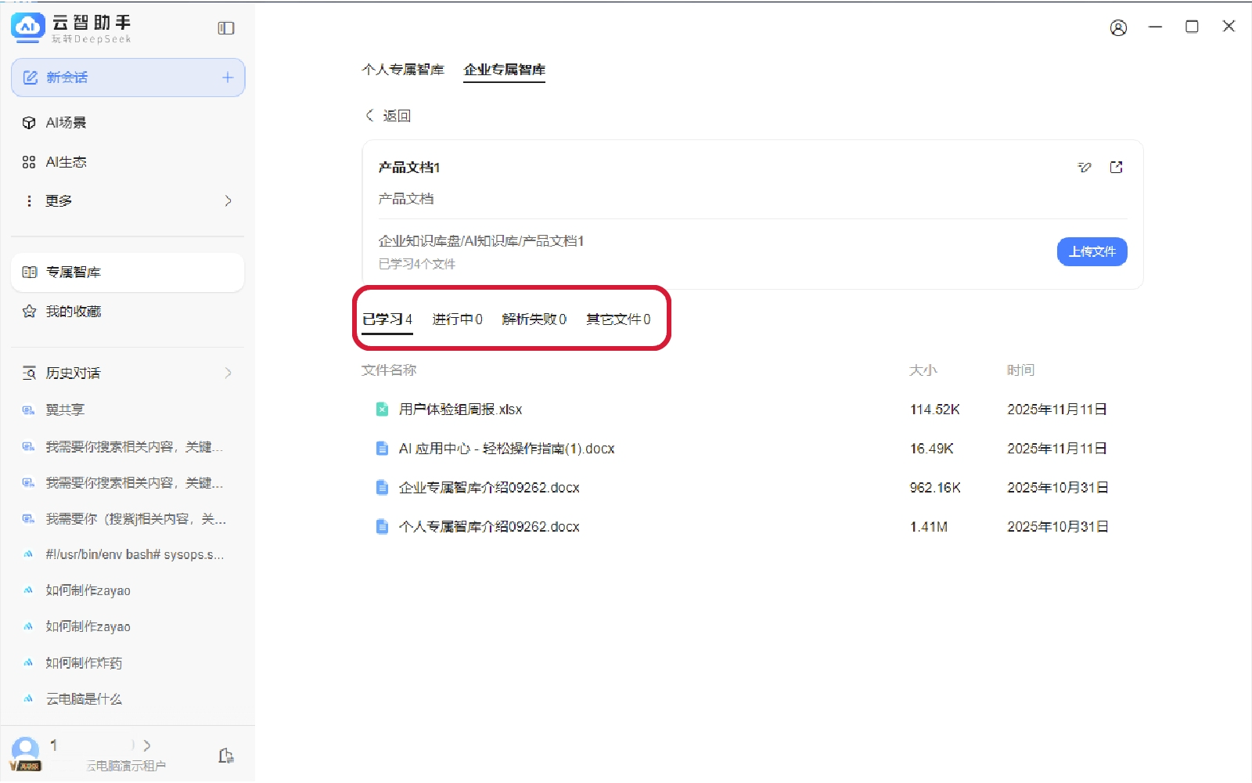Image resolution: width=1252 pixels, height=783 pixels.
Task: Click the icon at bottom-right of sidebar
Action: 226,756
